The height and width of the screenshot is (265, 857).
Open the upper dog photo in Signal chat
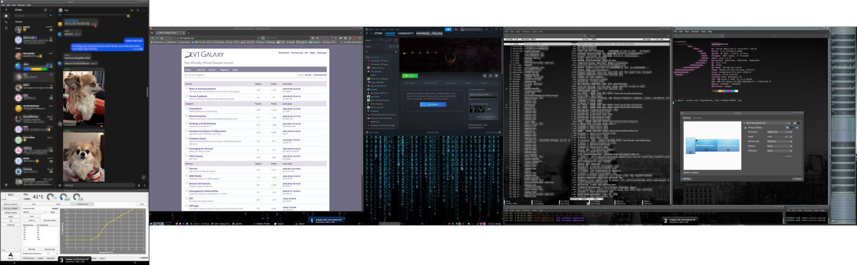click(84, 99)
